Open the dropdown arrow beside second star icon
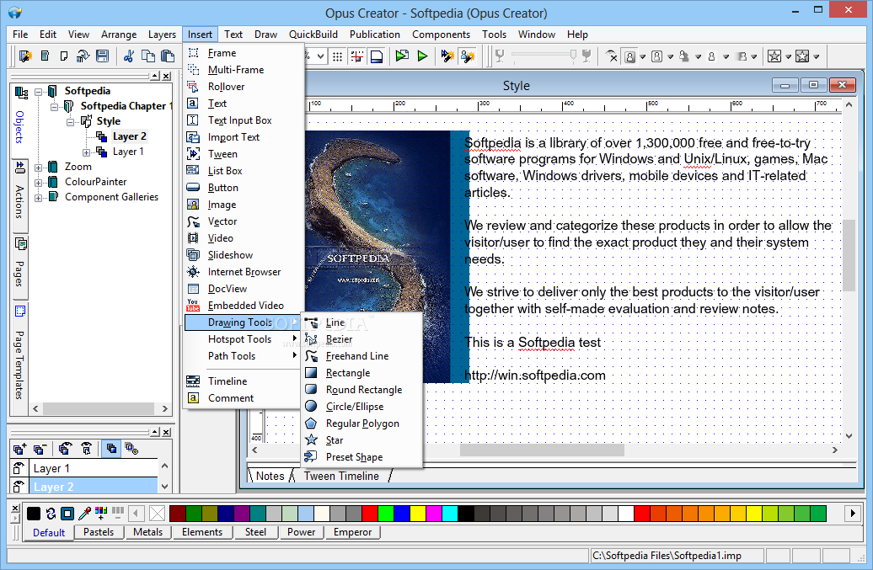 point(817,56)
